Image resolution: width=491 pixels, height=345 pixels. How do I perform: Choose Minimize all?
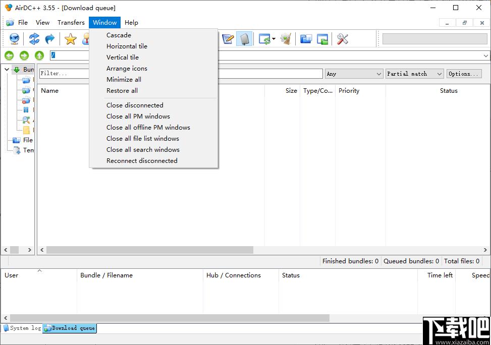coord(153,80)
